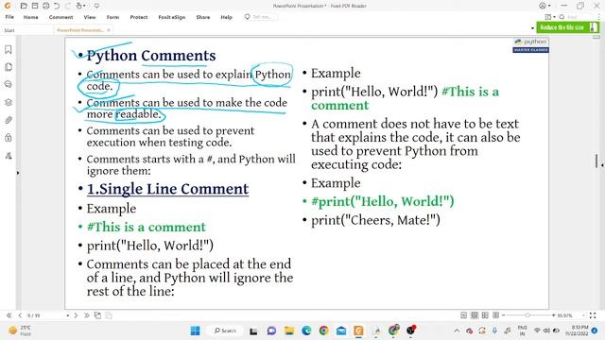Click the Undo arrow icon
This screenshot has width=605, height=340.
click(x=57, y=6)
